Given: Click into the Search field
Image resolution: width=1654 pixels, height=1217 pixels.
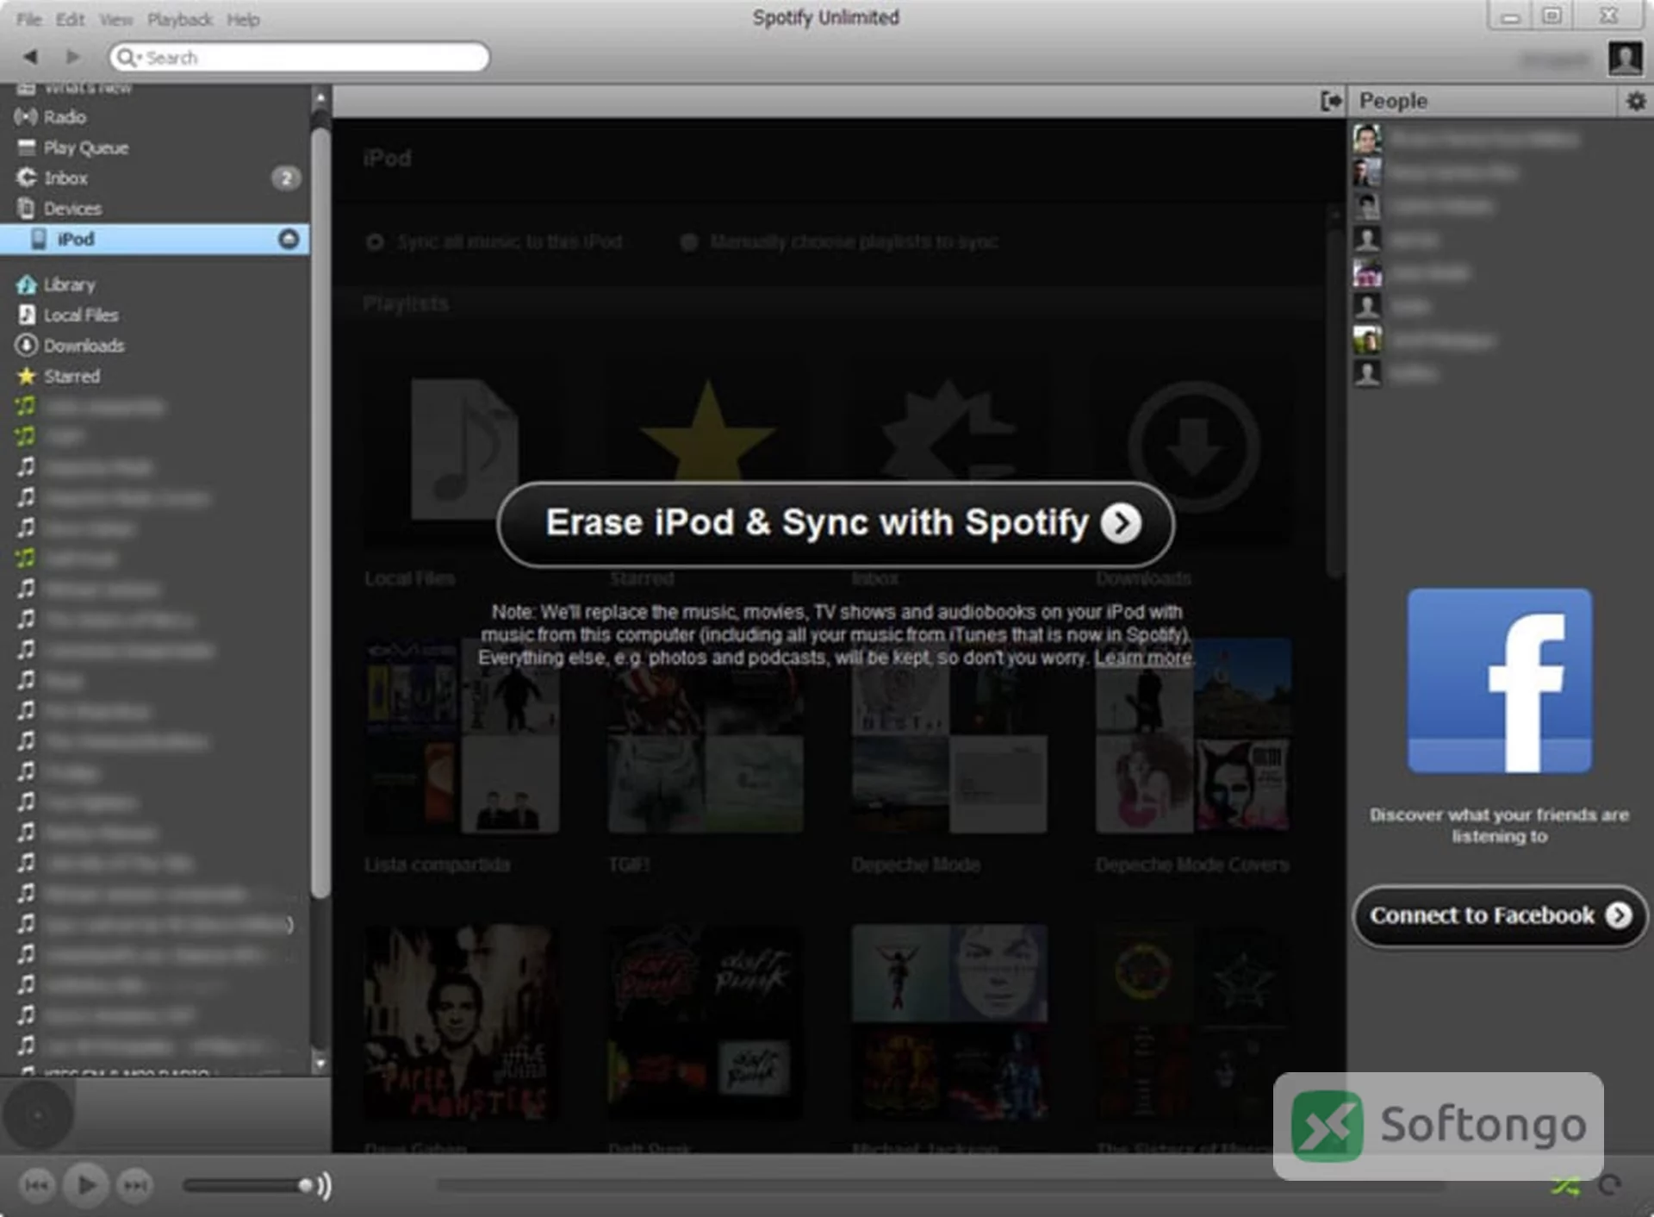Looking at the screenshot, I should point(299,57).
